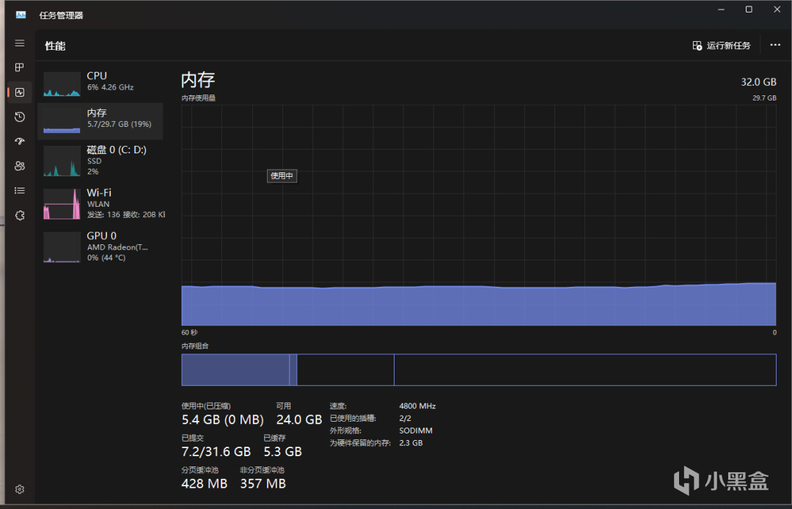Open the App history page icon

coord(20,117)
